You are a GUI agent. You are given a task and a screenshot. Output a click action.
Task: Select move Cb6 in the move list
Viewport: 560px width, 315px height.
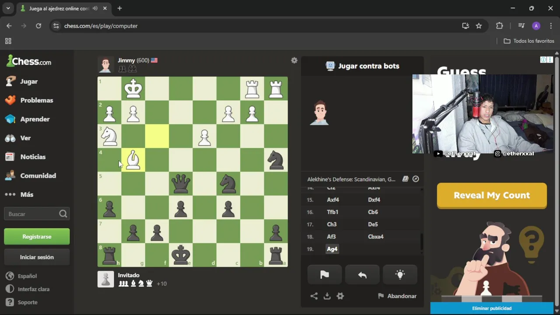373,212
